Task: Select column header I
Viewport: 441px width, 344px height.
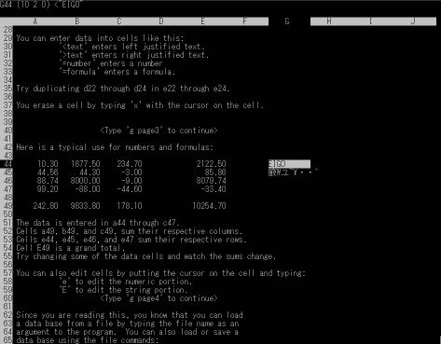Action: click(370, 21)
